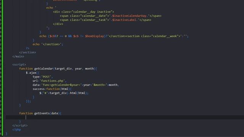244x137 pixels.
Task: Click the closing </main> tag
Action: click(x=18, y=57)
